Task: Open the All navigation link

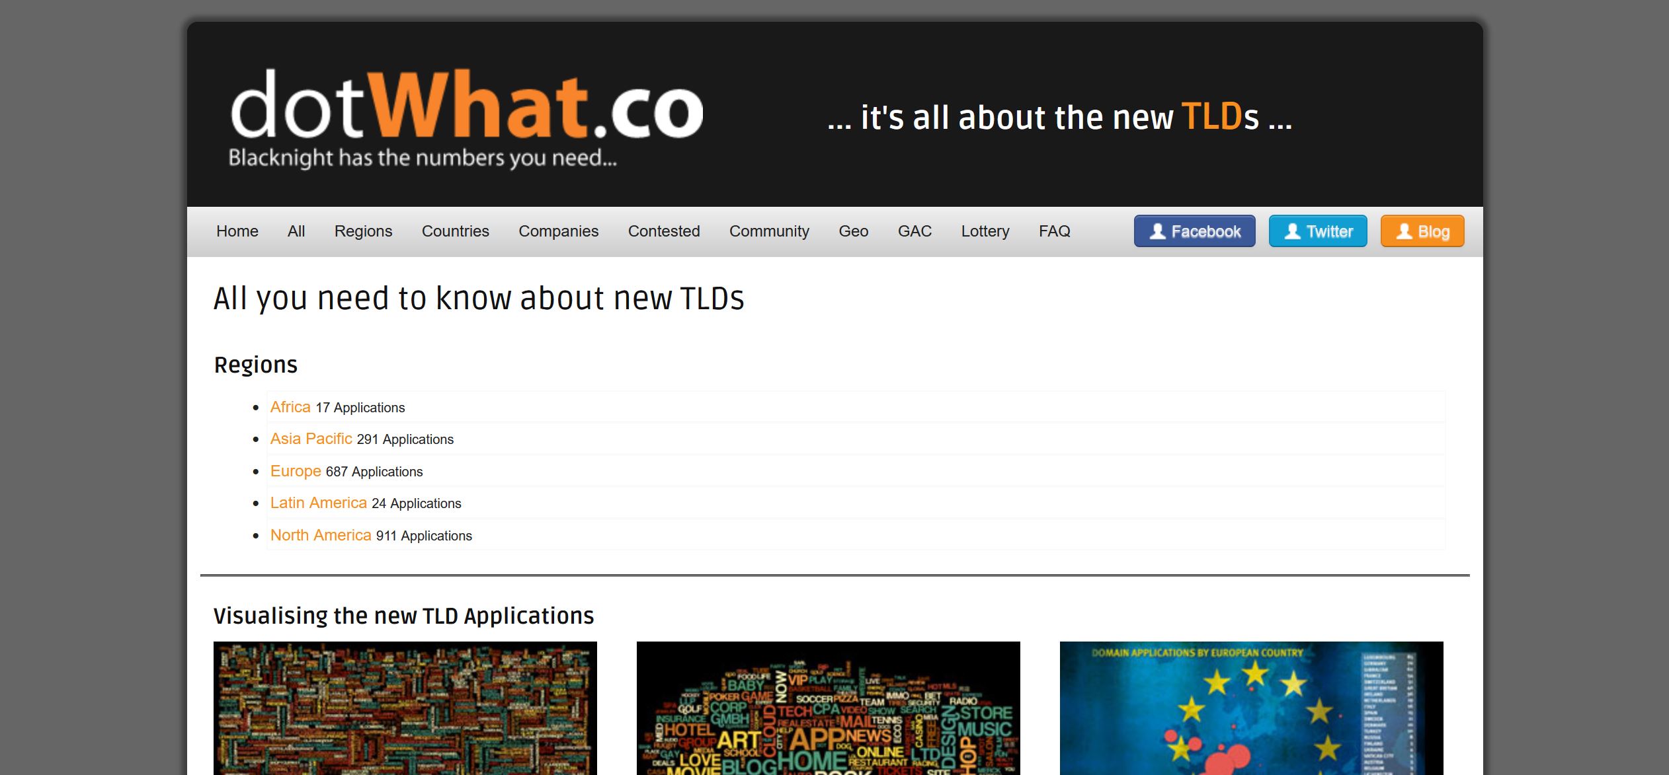Action: (296, 231)
